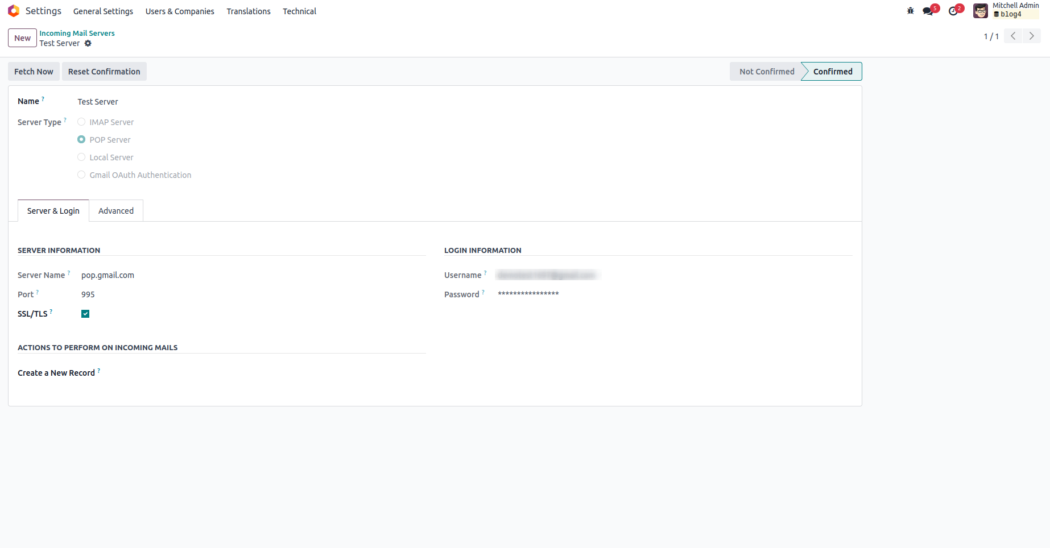Go to next record arrow
The width and height of the screenshot is (1050, 548).
1031,36
